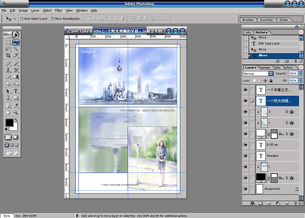The image size is (305, 218).
Task: Toggle lock transparent pixels
Action: click(x=254, y=80)
